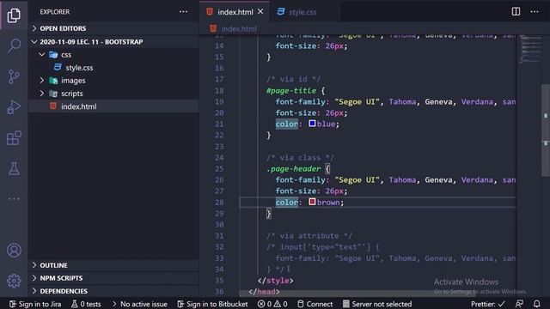
Task: Expand the Open Editors section
Action: [113, 28]
